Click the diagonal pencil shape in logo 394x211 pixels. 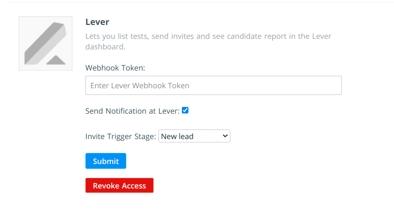(x=44, y=42)
